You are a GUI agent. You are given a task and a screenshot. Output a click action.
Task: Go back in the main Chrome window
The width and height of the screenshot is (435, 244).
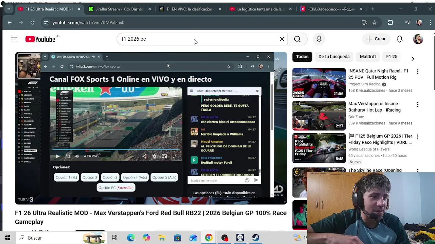pos(10,22)
